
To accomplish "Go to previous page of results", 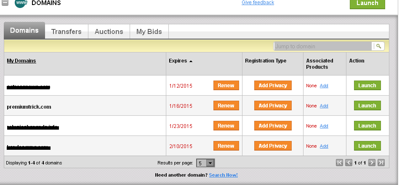I will [349, 163].
